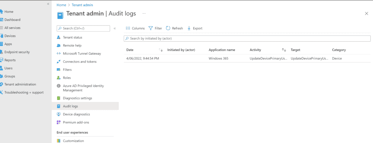Click the Tenant administration gear icon
Screen dimensions: 373x143
pos(1,84)
